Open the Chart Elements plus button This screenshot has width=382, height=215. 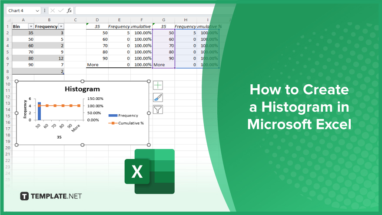(158, 85)
